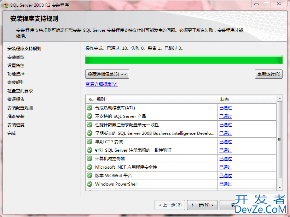Open 已通过 link for Microsoft .NET 应用程序安全性
Screen dimensions: 290x217
[x=225, y=167]
